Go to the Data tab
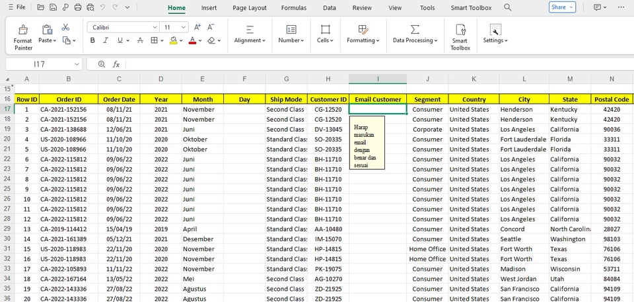634x302 pixels. (330, 8)
